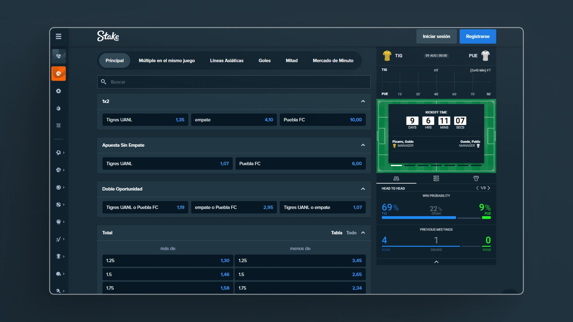
Task: Switch Total view to Todo
Action: (x=351, y=233)
